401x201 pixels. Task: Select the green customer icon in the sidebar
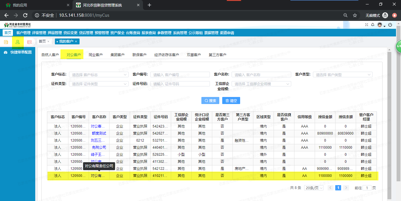(x=18, y=42)
